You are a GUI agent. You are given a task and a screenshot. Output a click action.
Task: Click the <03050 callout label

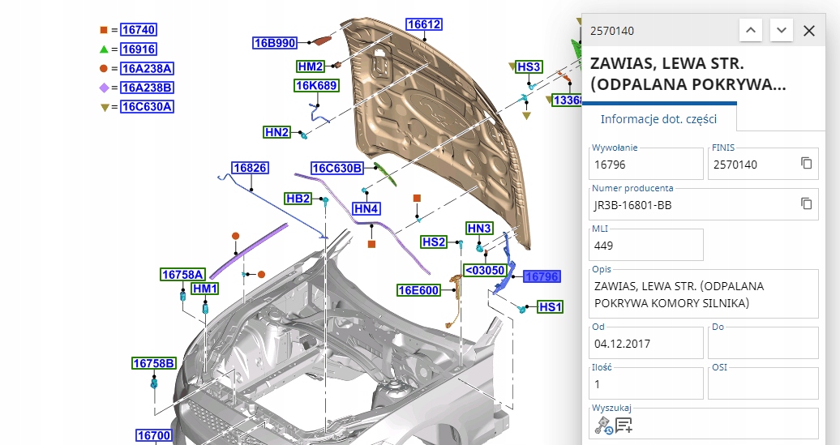(x=485, y=270)
